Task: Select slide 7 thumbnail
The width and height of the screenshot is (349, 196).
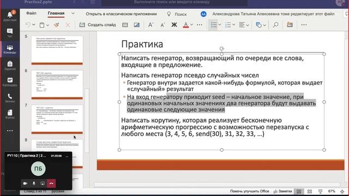Action: click(57, 119)
